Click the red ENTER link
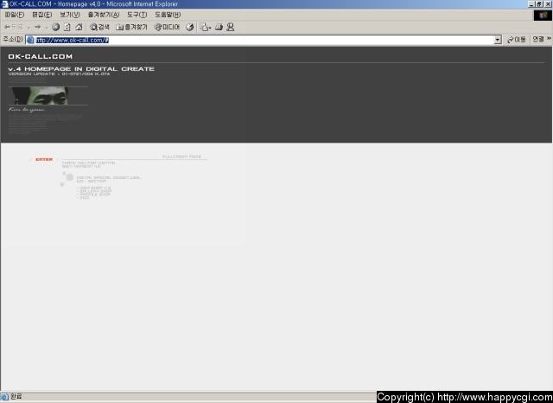The height and width of the screenshot is (403, 553). coord(44,159)
